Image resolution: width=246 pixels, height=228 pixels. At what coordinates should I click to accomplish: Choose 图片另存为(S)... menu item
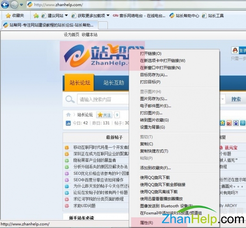coord(174,99)
